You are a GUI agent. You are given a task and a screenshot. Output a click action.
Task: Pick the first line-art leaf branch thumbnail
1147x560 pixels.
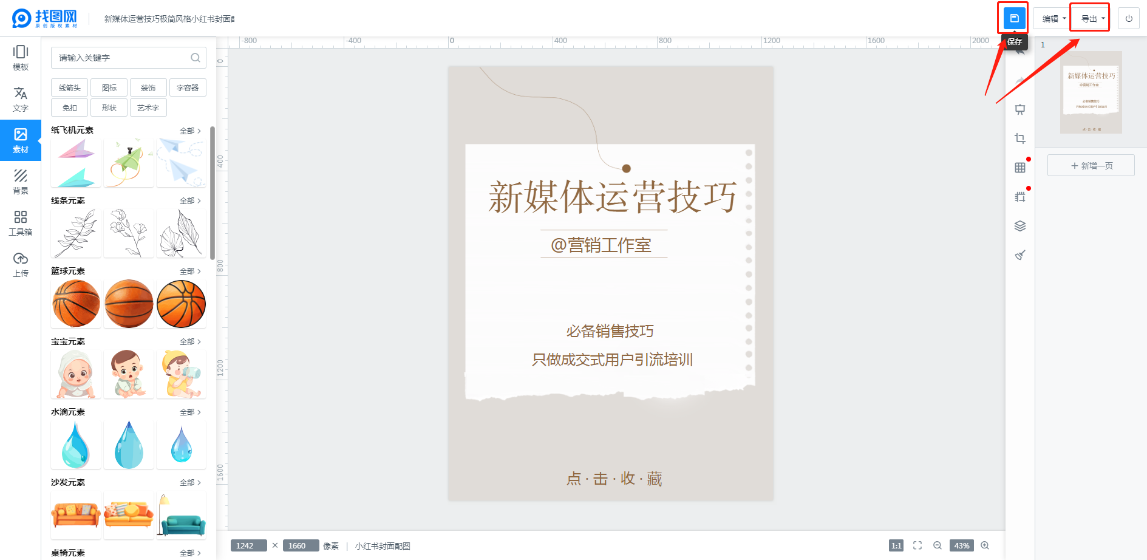coord(76,233)
